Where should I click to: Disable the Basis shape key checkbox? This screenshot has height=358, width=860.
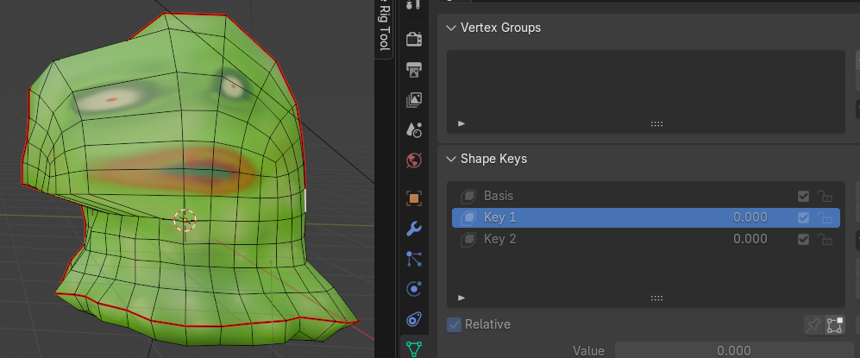click(804, 197)
